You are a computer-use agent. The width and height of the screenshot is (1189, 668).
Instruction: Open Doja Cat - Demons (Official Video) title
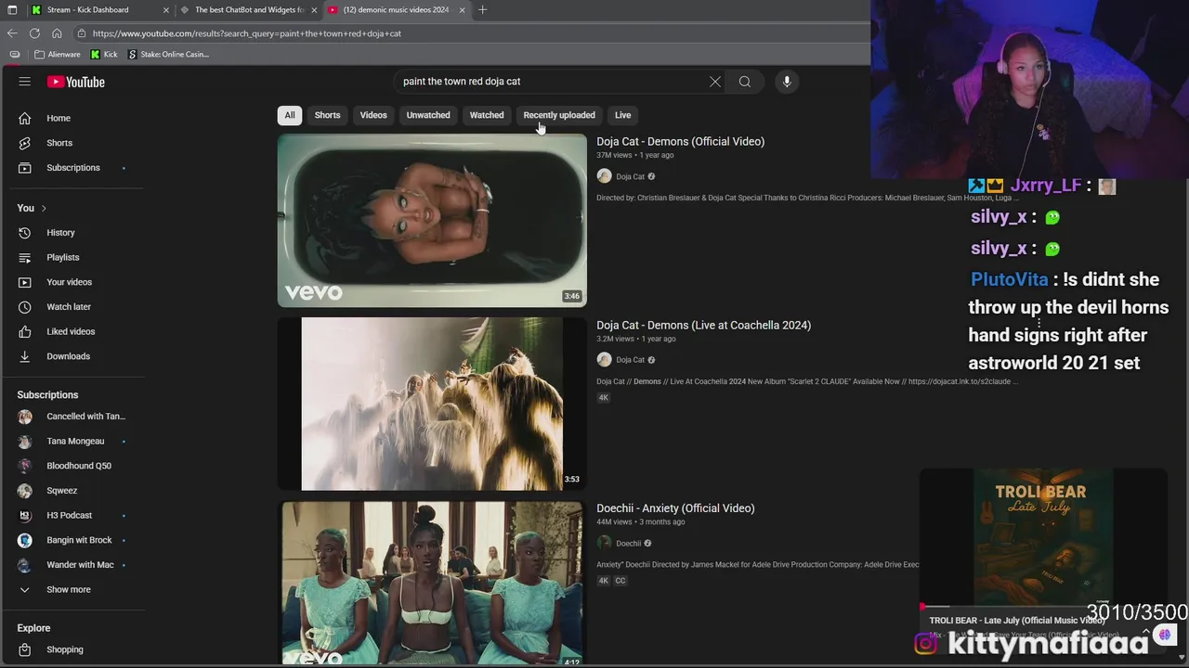680,142
